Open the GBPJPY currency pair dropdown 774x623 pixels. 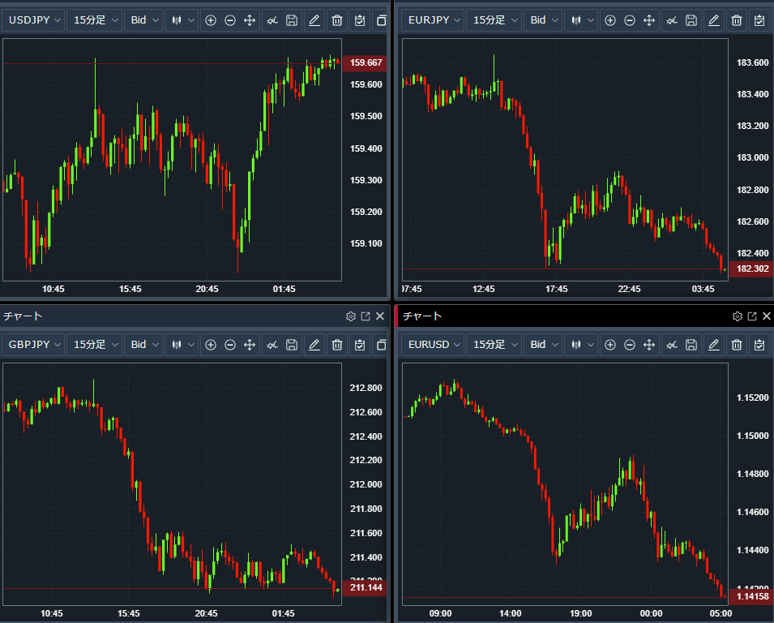(34, 345)
